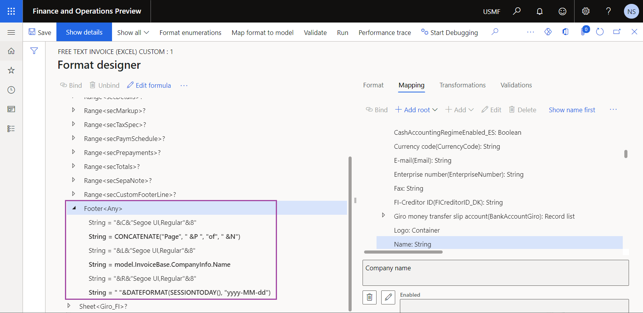Click the search magnifier in top header

click(517, 11)
